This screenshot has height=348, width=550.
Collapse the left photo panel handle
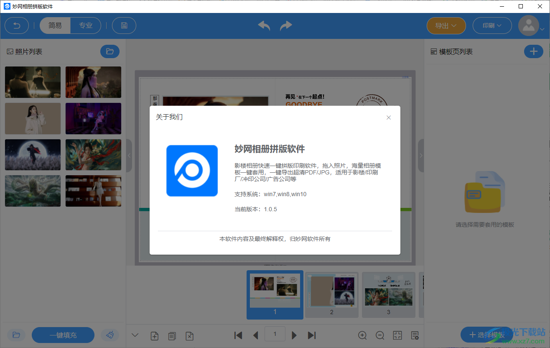click(x=129, y=156)
